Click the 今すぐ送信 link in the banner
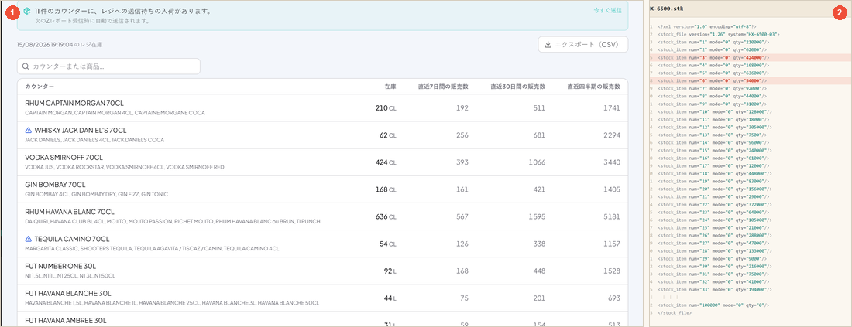Viewport: 852px width, 327px height. [x=607, y=10]
